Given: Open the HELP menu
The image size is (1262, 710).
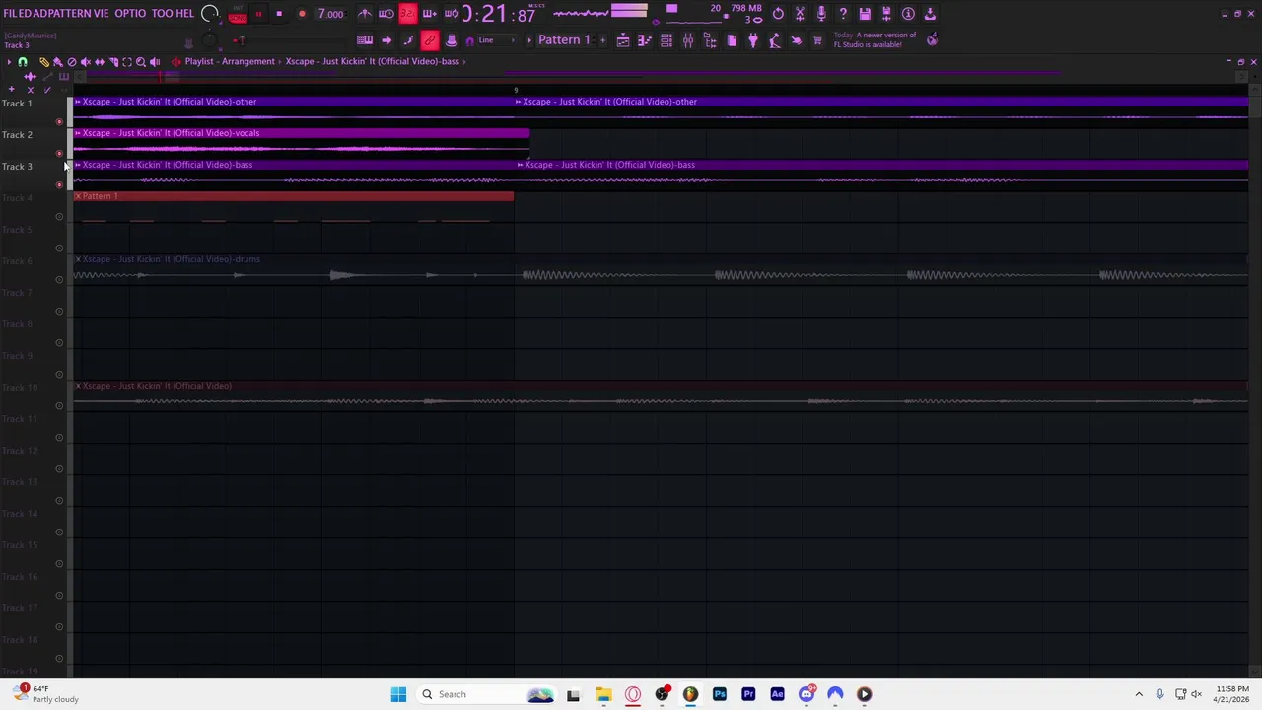Looking at the screenshot, I should (x=184, y=14).
